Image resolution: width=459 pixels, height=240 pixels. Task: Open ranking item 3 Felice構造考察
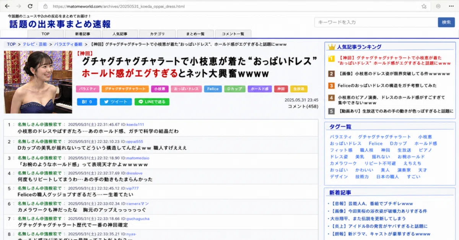coord(387,86)
